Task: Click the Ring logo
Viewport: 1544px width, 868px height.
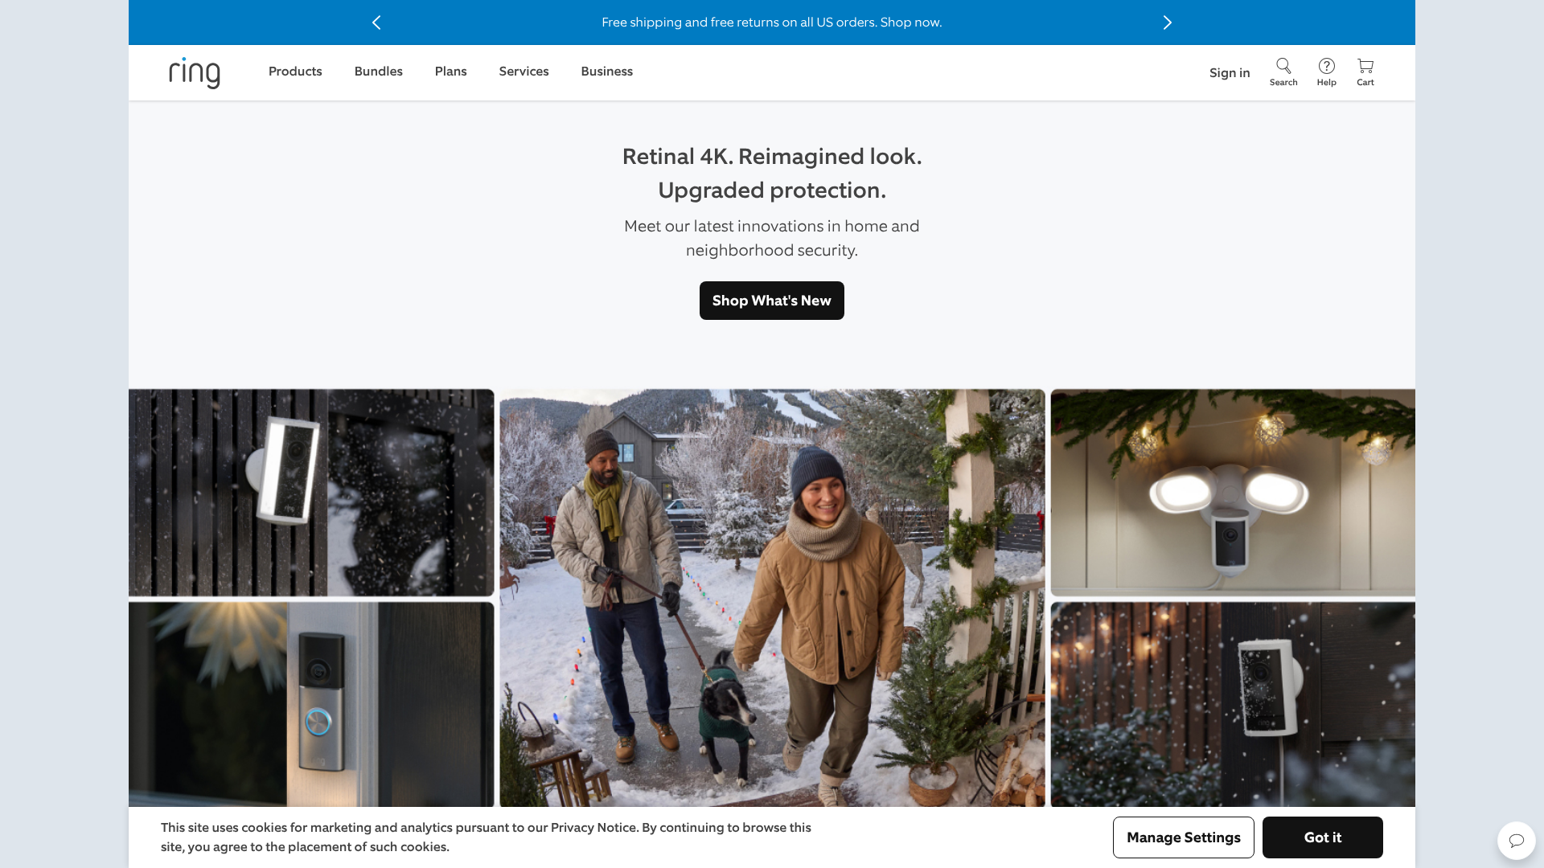Action: click(x=195, y=72)
